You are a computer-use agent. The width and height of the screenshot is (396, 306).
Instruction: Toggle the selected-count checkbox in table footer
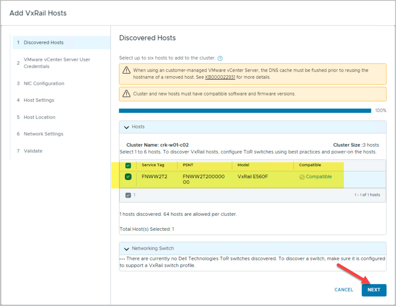(128, 195)
